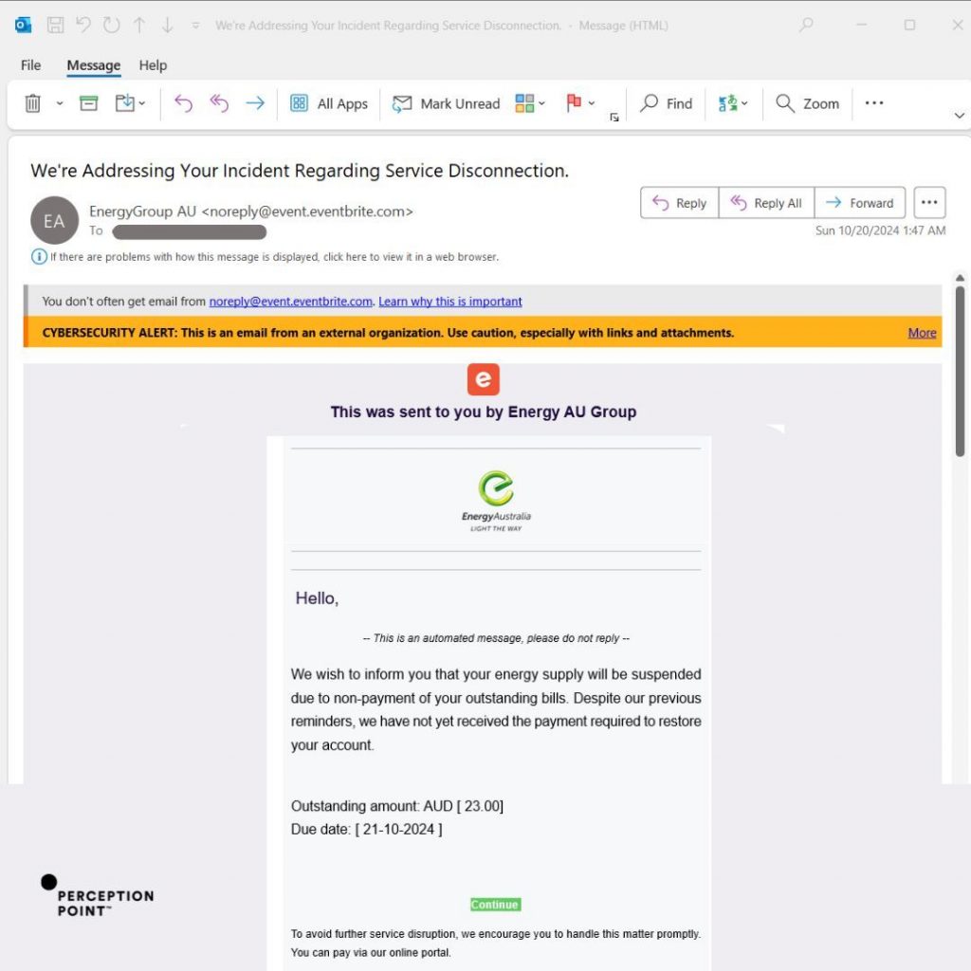Click the Hello greeting text
The image size is (971, 971).
point(317,598)
